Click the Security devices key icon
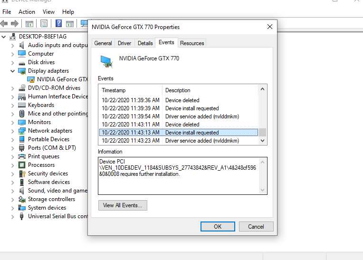The image size is (363, 260). point(22,174)
